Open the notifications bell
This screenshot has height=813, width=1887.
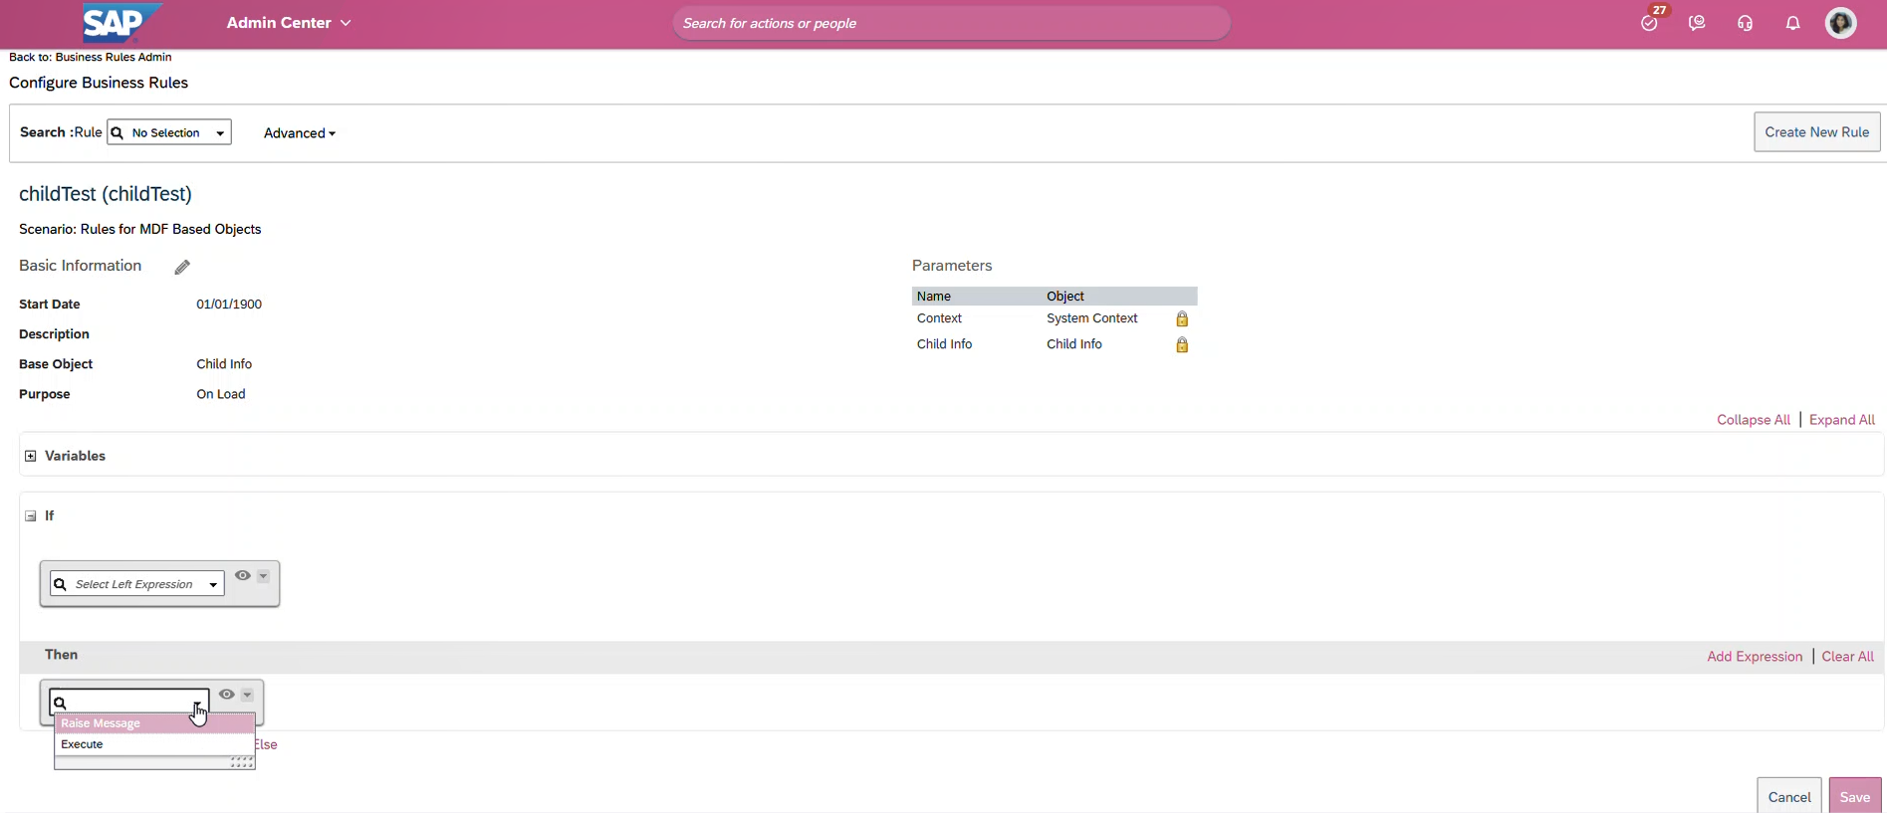(1792, 23)
